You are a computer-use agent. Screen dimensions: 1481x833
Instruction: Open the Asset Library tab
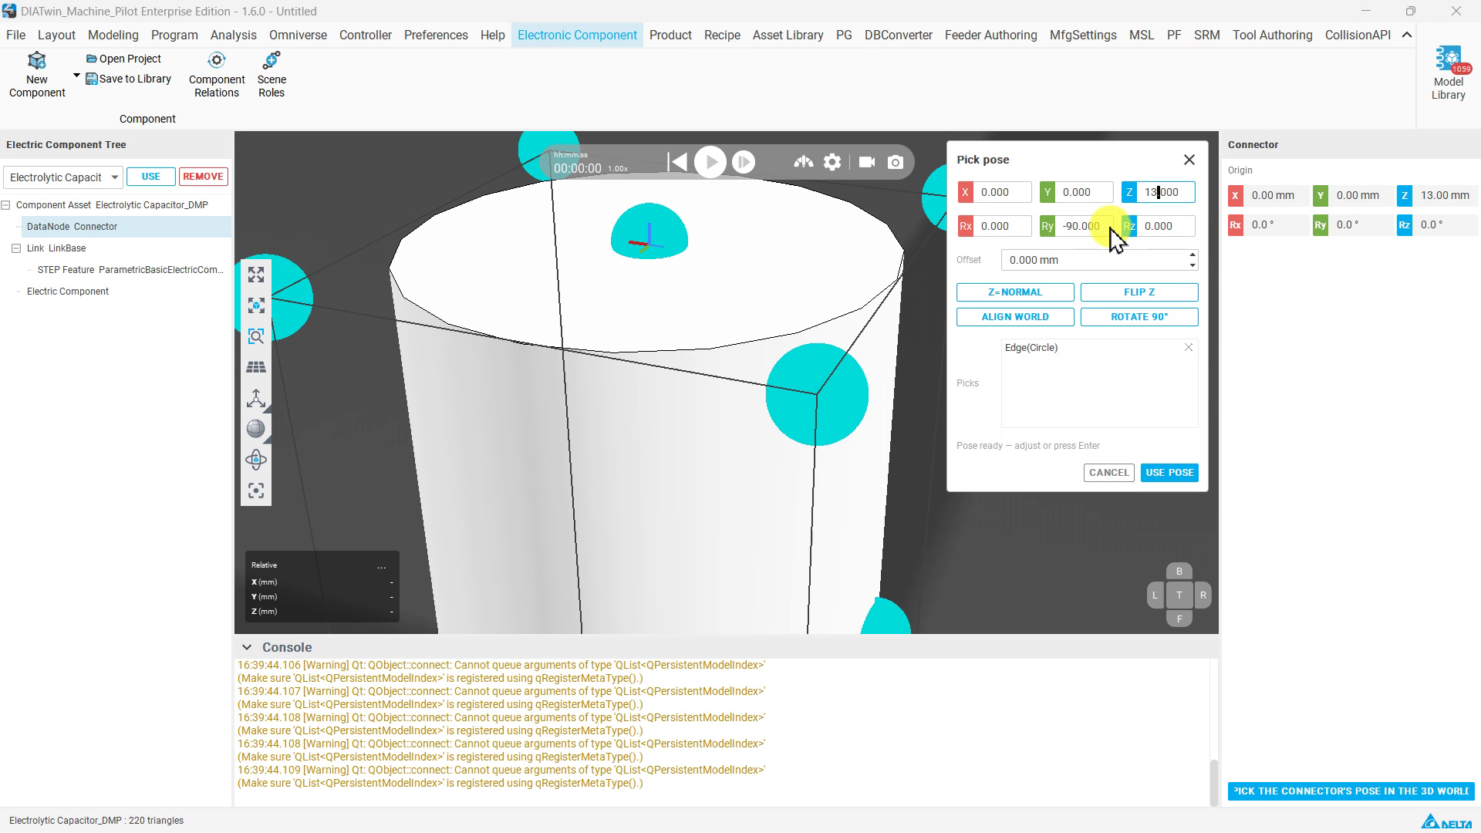click(x=788, y=35)
